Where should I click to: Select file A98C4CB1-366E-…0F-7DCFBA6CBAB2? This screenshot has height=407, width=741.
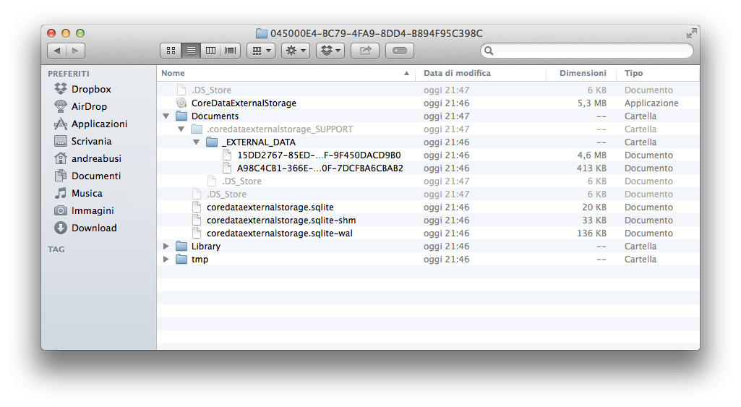320,168
